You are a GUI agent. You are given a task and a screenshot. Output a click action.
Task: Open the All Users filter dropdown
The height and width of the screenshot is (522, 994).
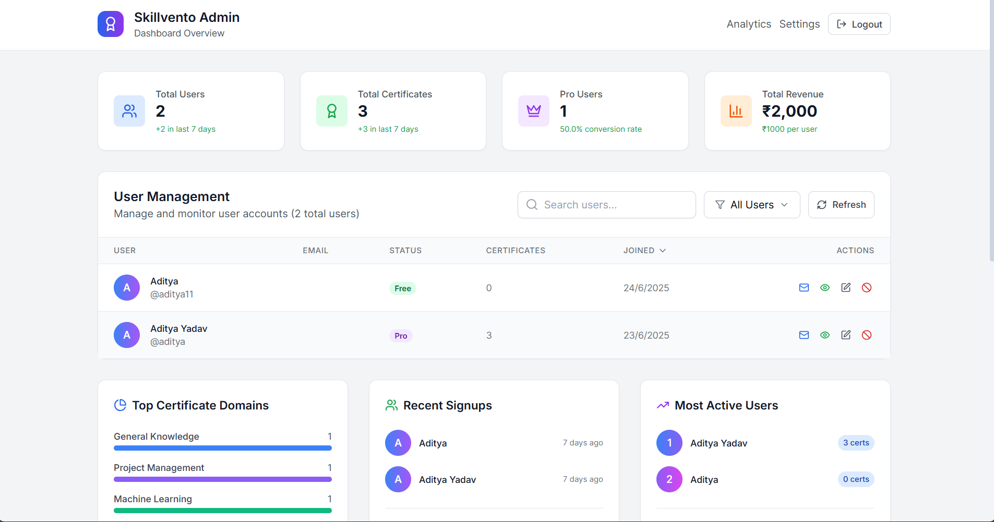point(752,205)
